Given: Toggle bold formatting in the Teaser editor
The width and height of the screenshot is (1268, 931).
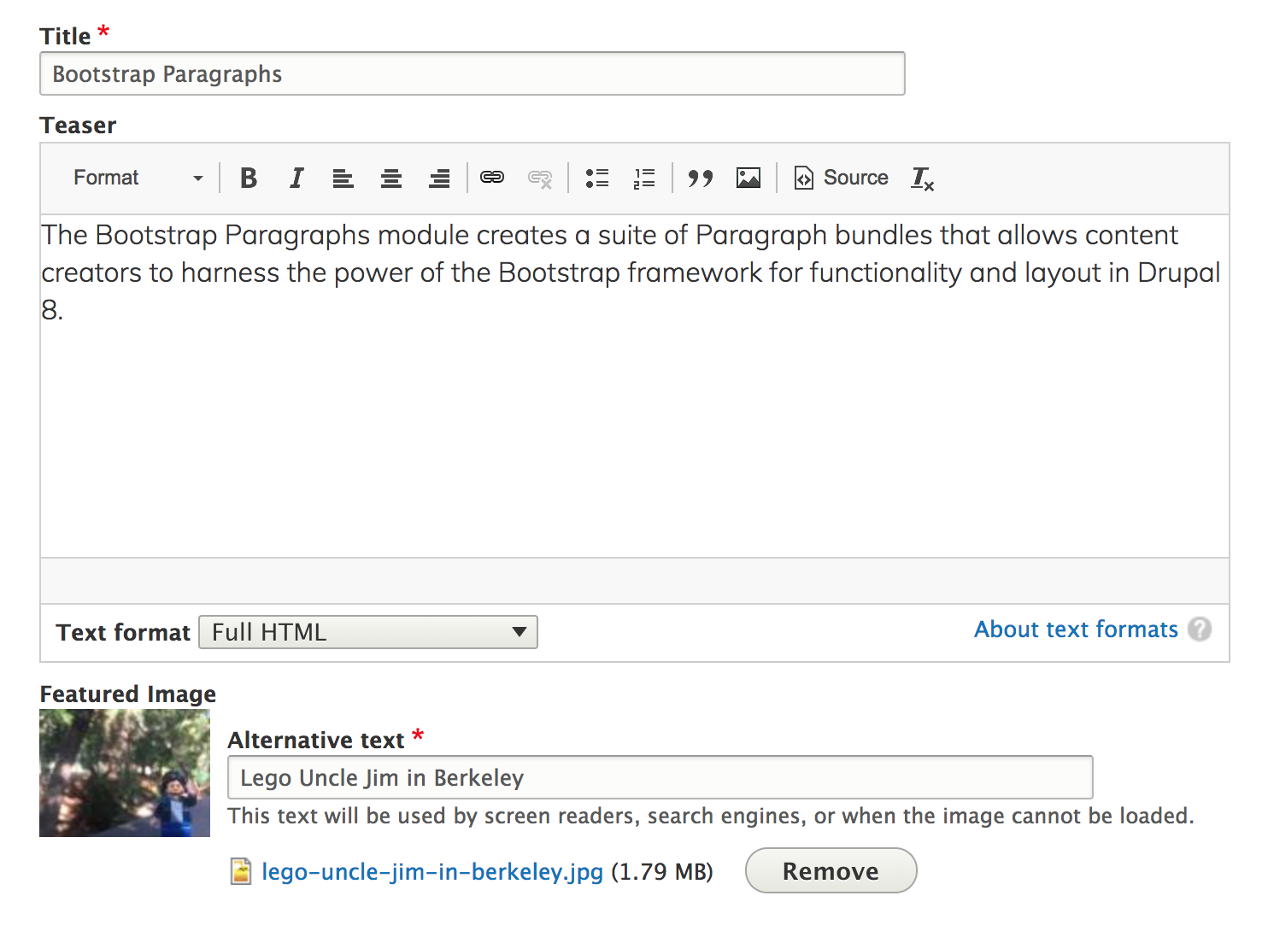Looking at the screenshot, I should 249,178.
